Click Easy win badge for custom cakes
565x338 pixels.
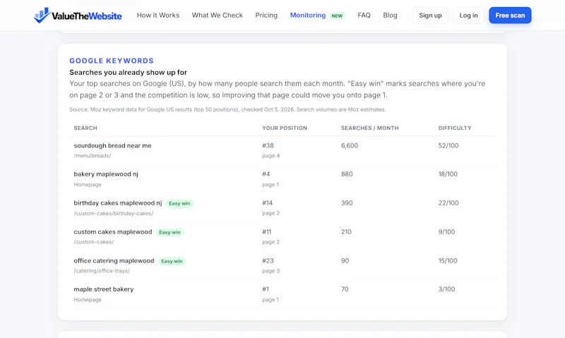pyautogui.click(x=169, y=232)
